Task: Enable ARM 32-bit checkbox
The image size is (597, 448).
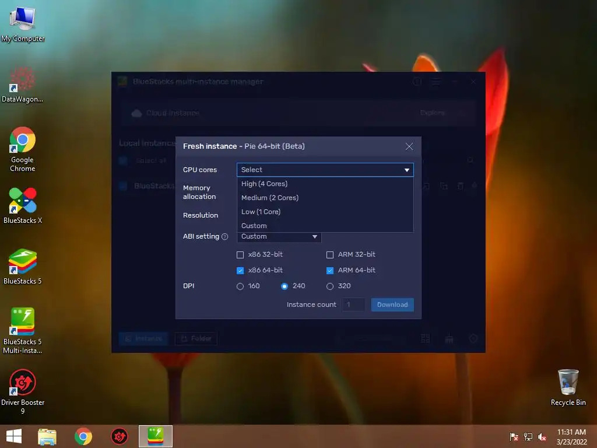Action: pos(330,255)
